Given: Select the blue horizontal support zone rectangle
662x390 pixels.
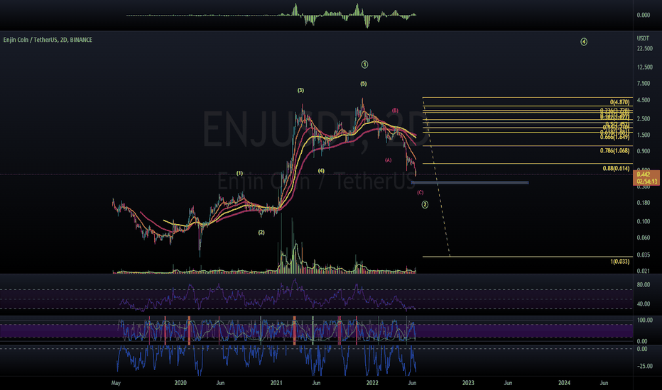Looking at the screenshot, I should coord(470,182).
